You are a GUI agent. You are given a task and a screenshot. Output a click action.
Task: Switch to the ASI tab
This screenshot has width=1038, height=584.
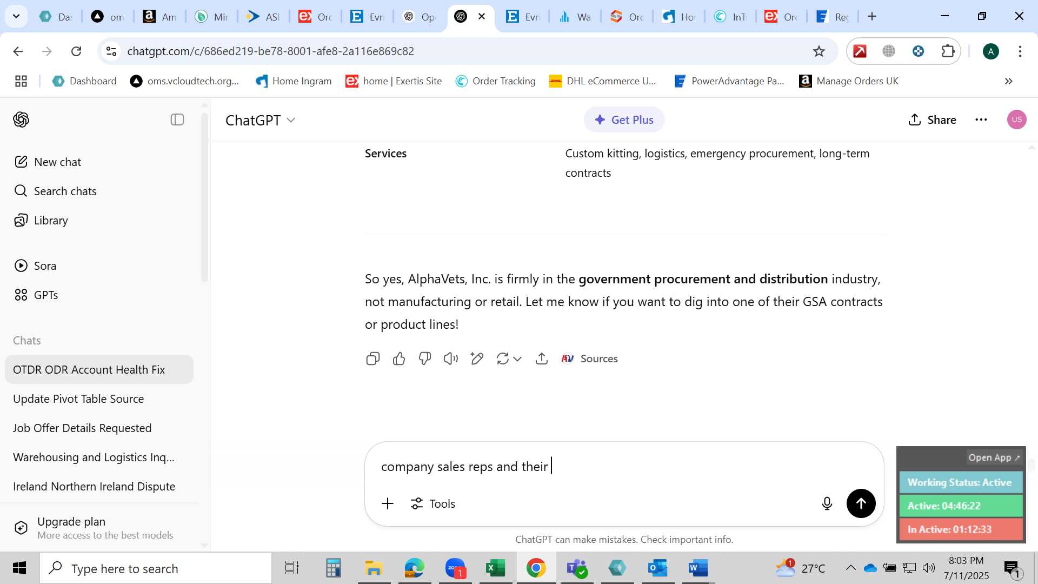[x=263, y=17]
